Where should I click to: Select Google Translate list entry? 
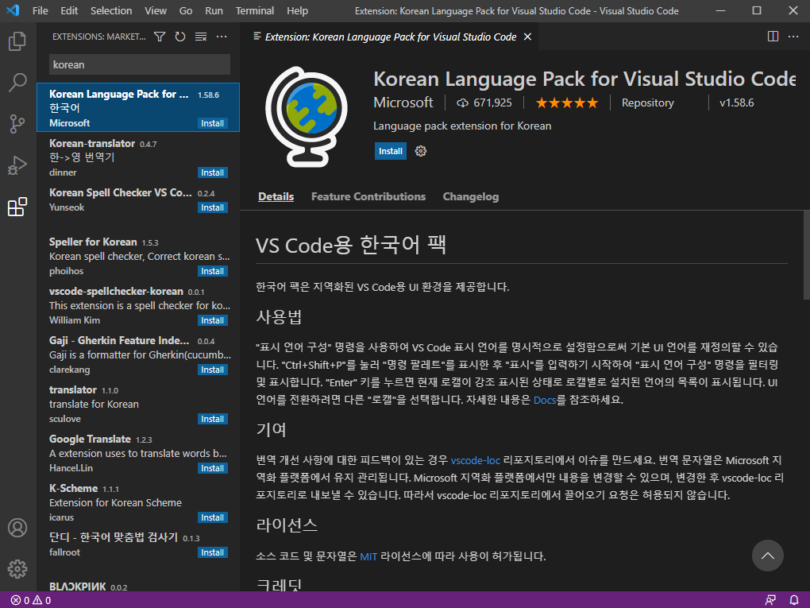[138, 453]
